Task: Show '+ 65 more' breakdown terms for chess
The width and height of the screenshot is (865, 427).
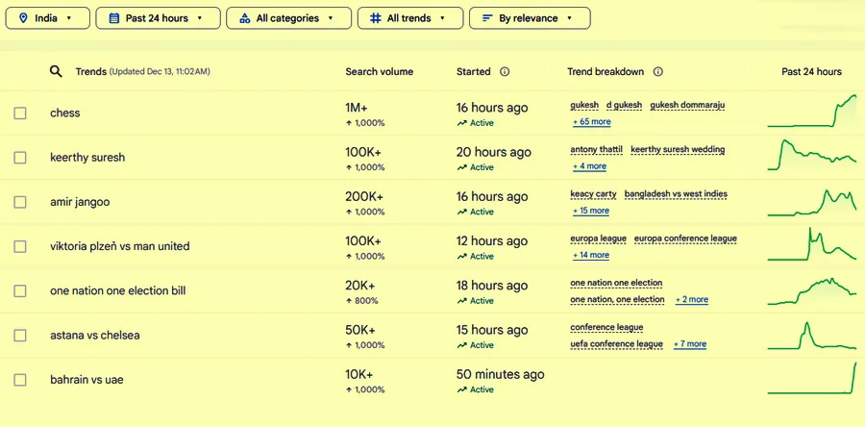Action: [x=591, y=122]
